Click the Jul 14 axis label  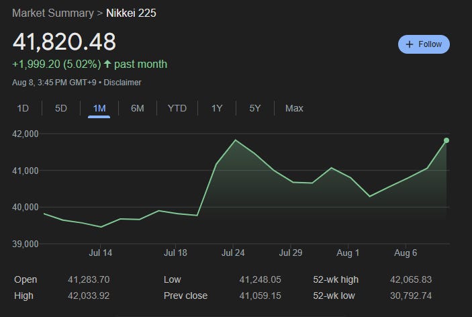tap(101, 253)
